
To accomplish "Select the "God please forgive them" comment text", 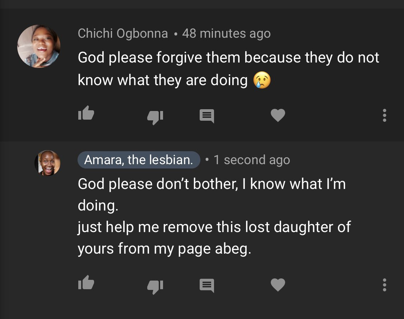I will pos(228,57).
